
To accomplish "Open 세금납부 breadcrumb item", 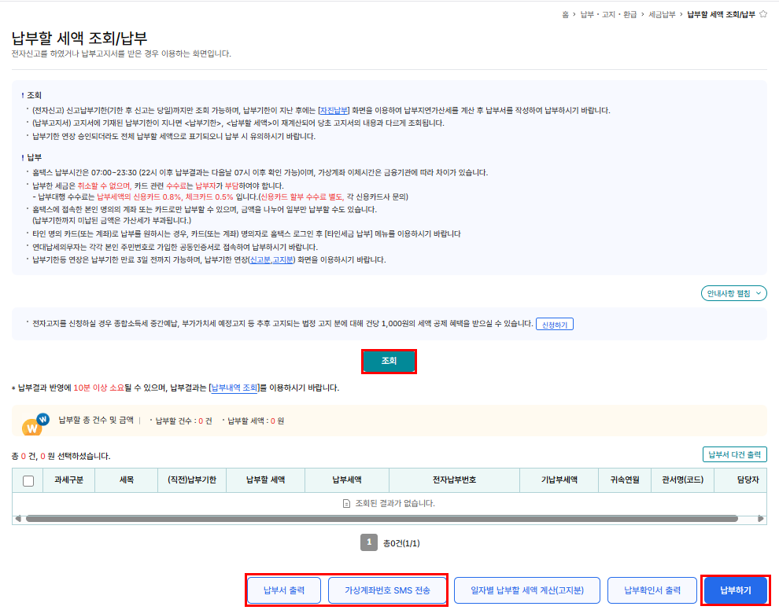I will 662,14.
